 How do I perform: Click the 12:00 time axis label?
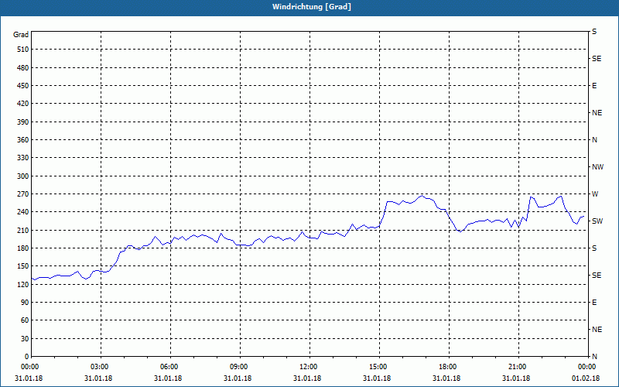(x=308, y=367)
